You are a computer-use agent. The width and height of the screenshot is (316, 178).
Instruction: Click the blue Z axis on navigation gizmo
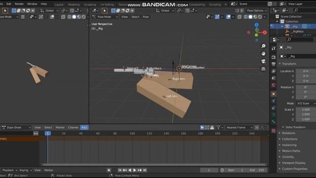point(257,25)
